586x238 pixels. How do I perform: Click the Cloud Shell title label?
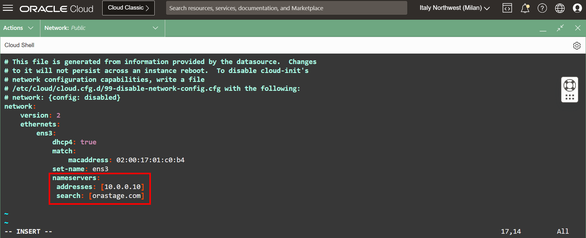click(19, 45)
